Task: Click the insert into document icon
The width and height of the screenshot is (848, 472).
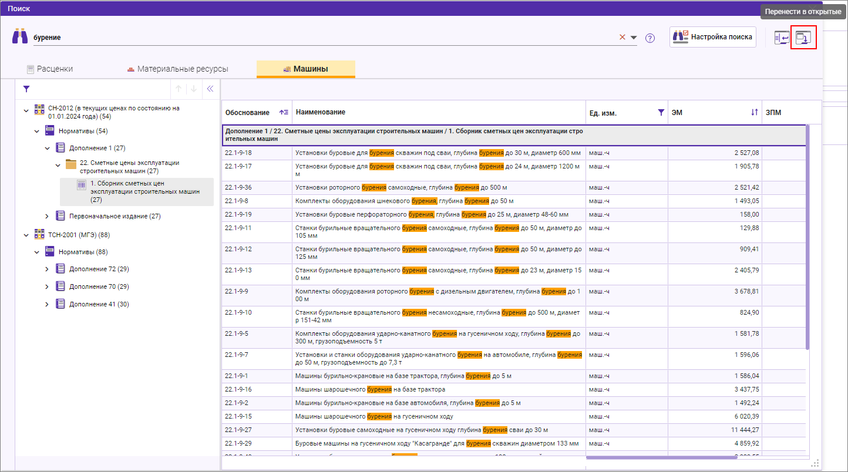Action: click(x=782, y=38)
